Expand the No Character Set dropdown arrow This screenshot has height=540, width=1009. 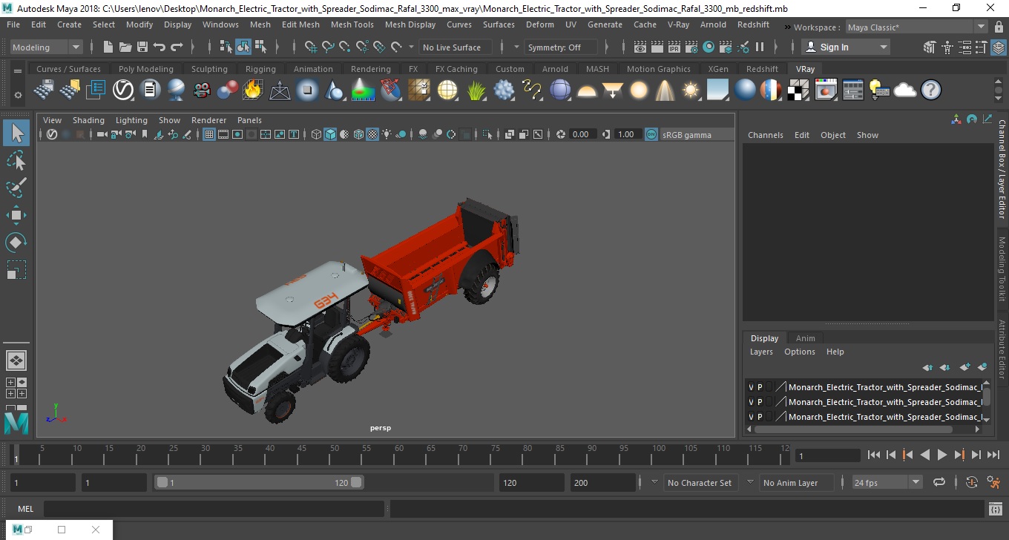654,481
